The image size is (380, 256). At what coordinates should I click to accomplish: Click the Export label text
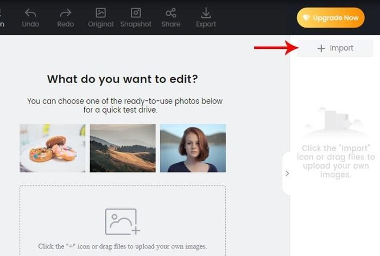coord(206,24)
